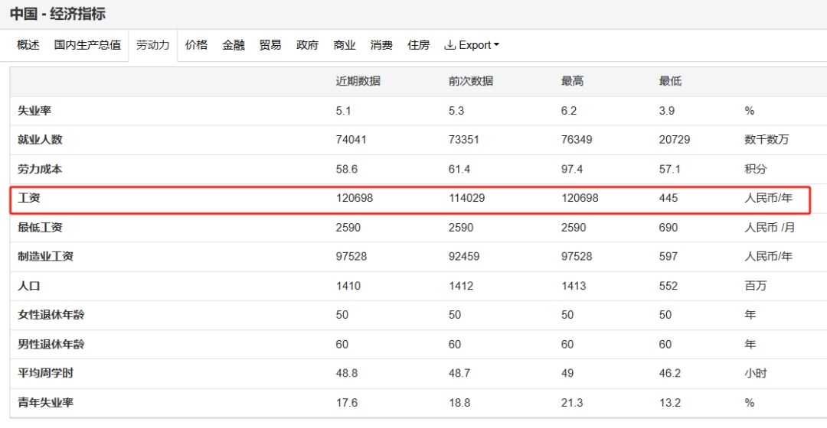The image size is (827, 428).
Task: Switch to the 价格 tab
Action: coord(196,45)
